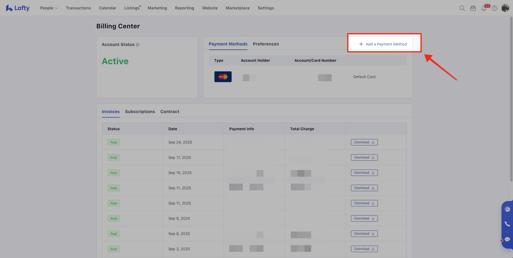Download the Sep 24, 2025 invoice
The width and height of the screenshot is (513, 258).
coord(364,142)
